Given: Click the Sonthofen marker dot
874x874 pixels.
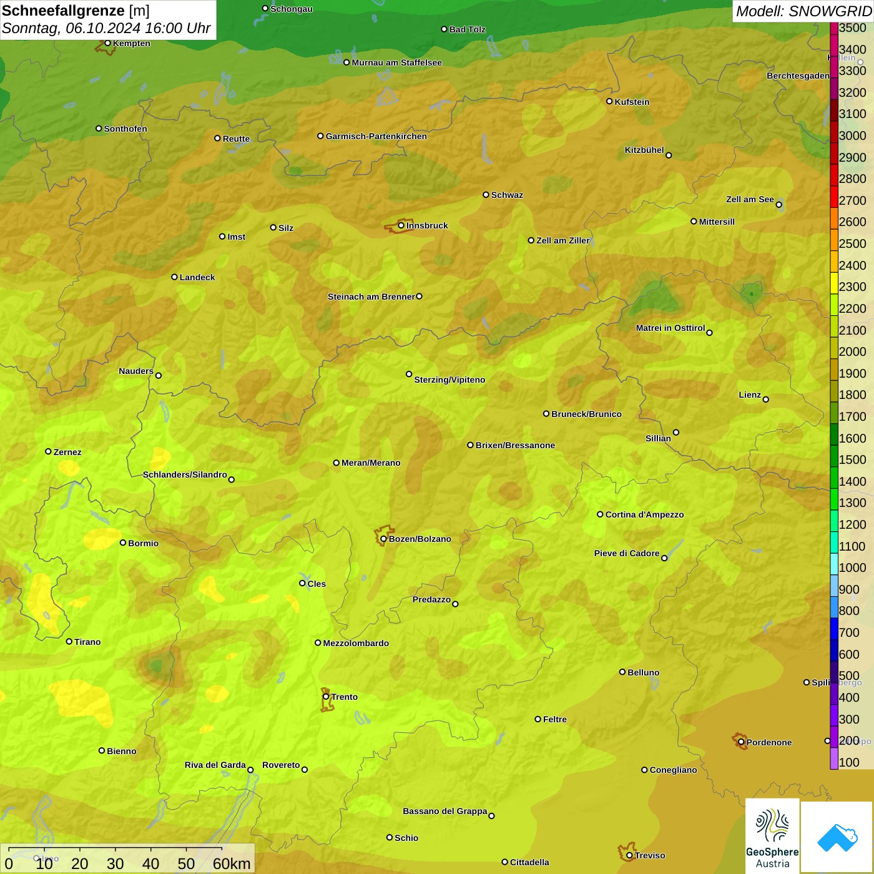Looking at the screenshot, I should [99, 128].
